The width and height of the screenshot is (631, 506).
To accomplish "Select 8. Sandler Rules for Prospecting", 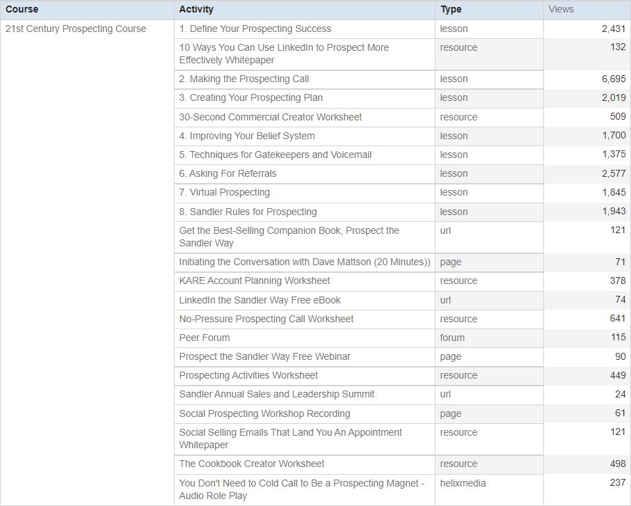I will [248, 212].
